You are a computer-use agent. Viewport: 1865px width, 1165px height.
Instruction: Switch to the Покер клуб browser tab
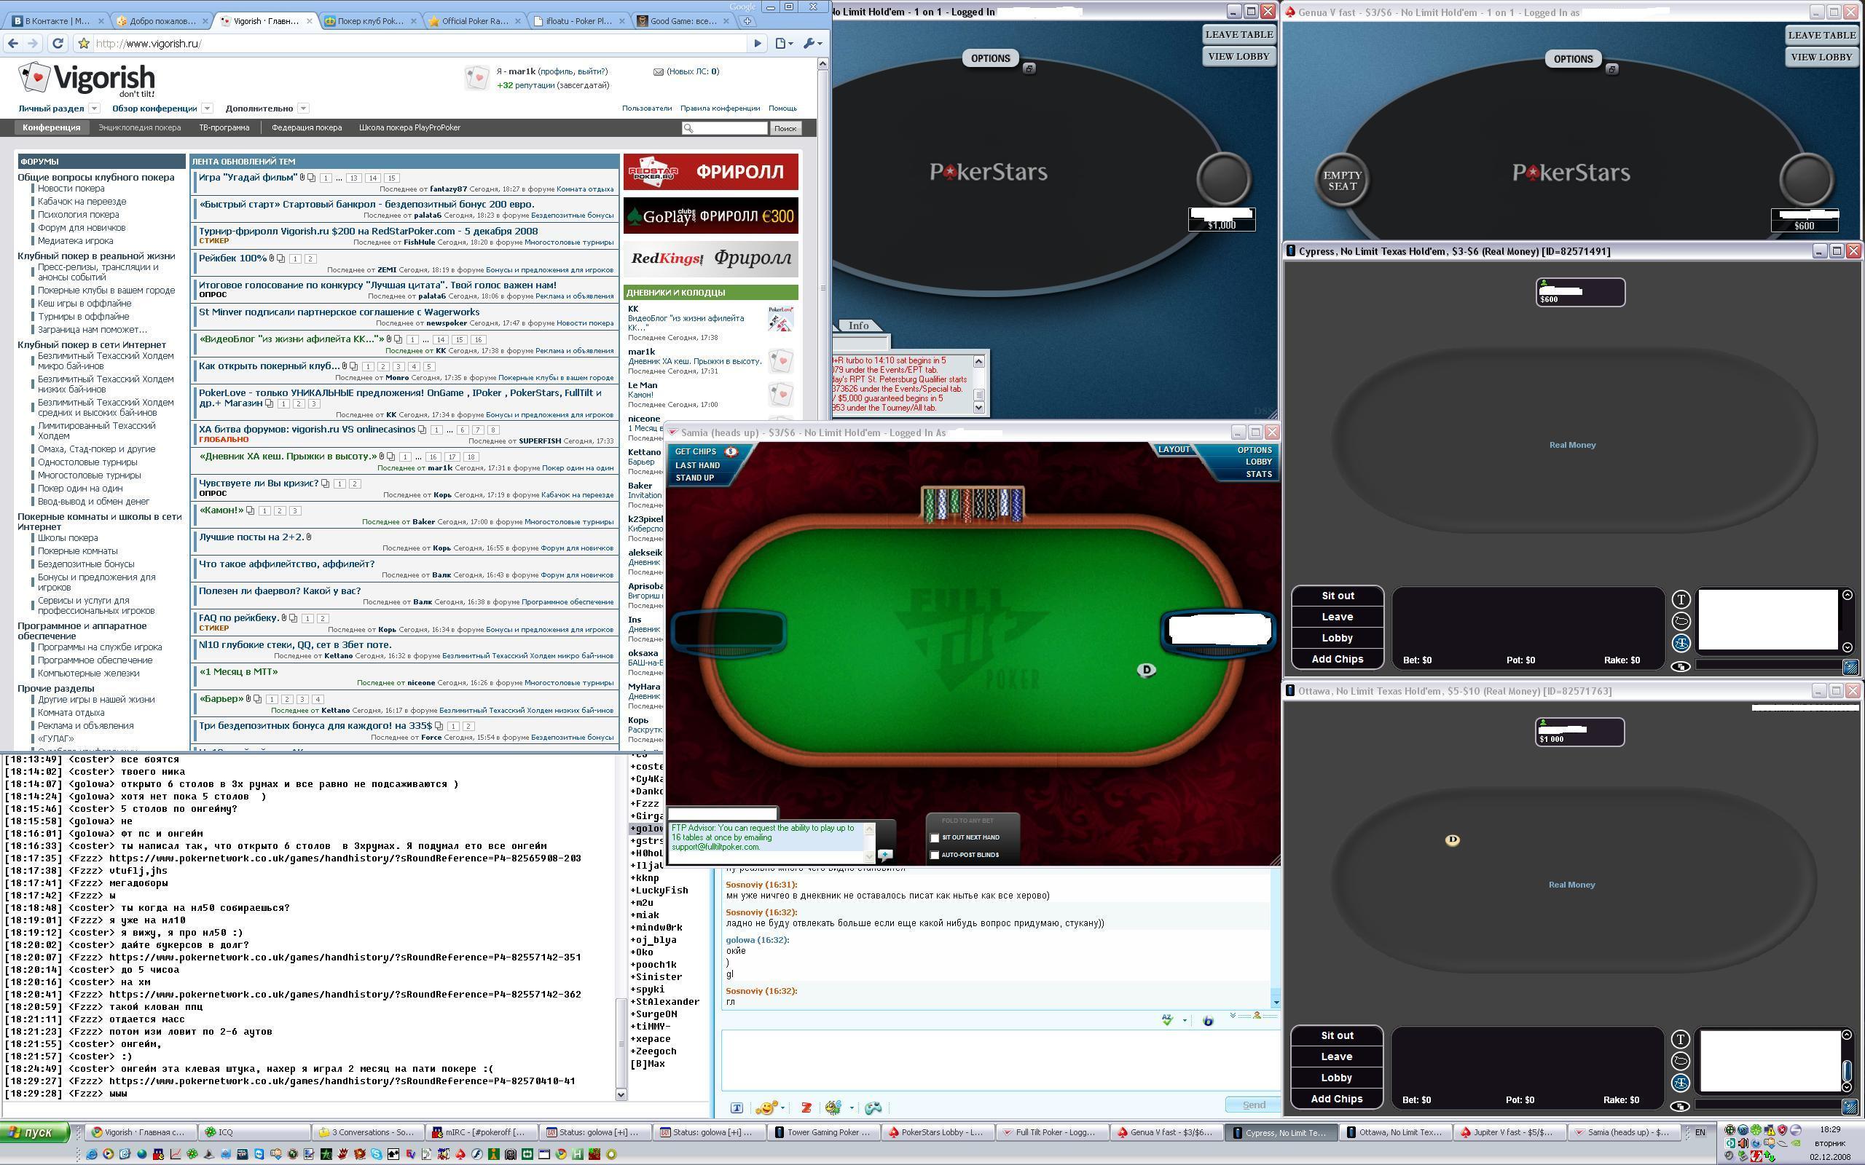coord(370,21)
